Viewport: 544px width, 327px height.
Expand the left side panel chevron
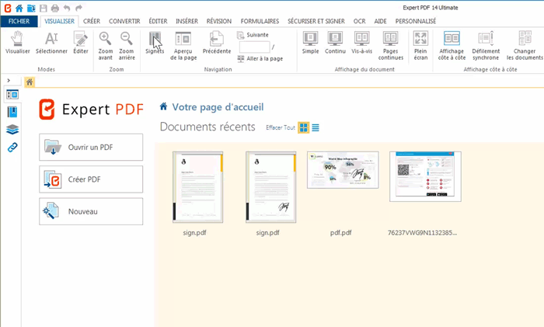point(9,81)
